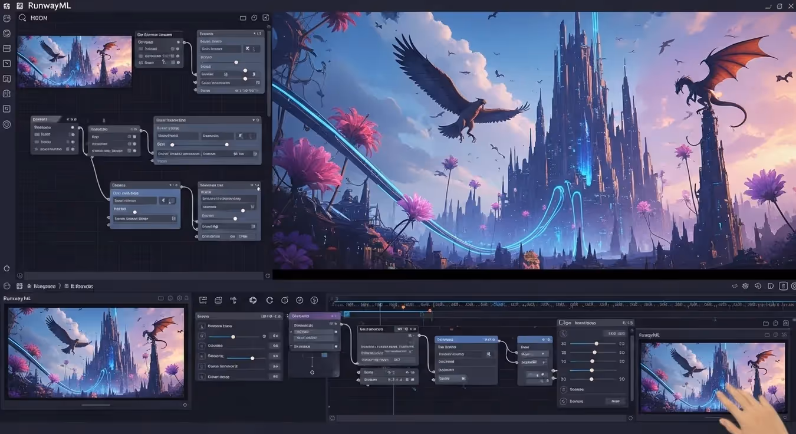Click the X button in upper-right canvas node
This screenshot has width=796, height=434.
click(x=248, y=49)
